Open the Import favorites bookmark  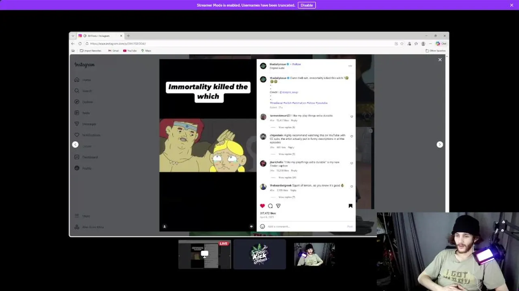coord(91,51)
